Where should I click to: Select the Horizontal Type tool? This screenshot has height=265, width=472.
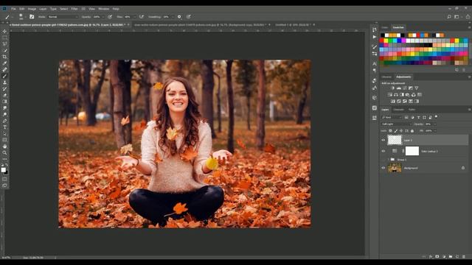coord(4,127)
